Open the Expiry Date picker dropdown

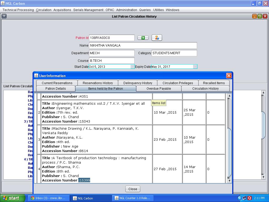point(195,67)
